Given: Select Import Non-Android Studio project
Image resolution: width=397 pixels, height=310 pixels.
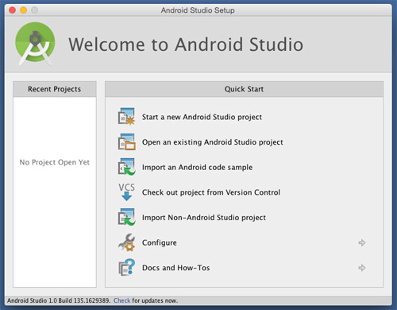Looking at the screenshot, I should point(204,217).
